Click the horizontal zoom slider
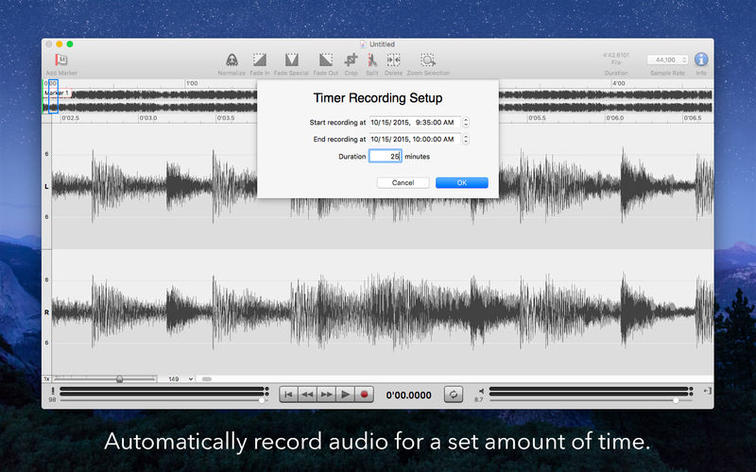This screenshot has width=756, height=472. point(119,379)
